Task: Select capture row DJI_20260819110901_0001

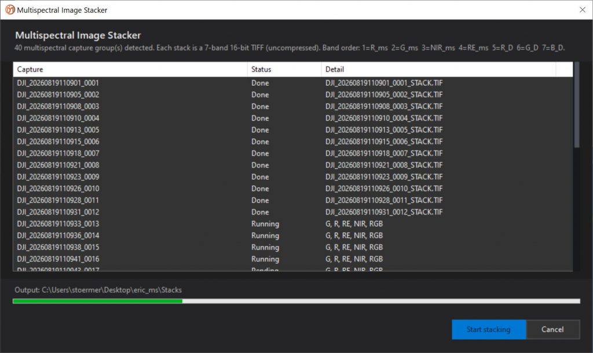Action: tap(292, 83)
